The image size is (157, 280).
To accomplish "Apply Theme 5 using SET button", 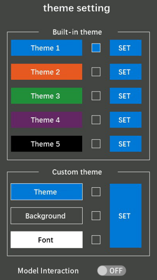I will 125,144.
